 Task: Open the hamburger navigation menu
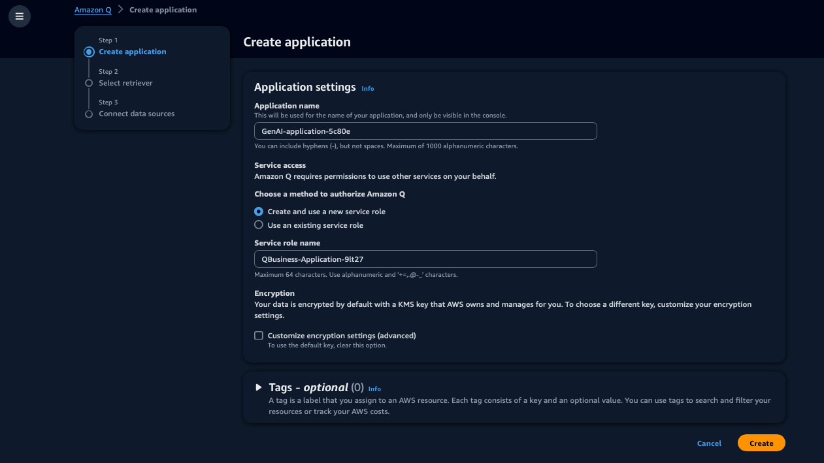(x=20, y=16)
